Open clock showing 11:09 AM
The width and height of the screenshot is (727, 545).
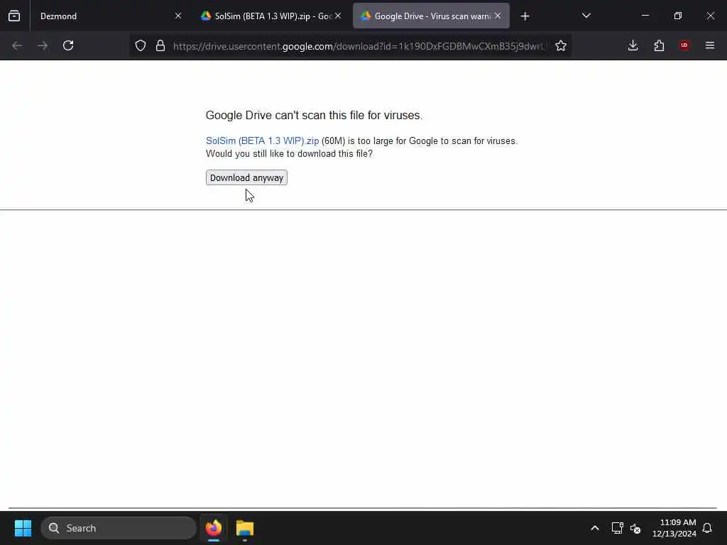click(674, 528)
